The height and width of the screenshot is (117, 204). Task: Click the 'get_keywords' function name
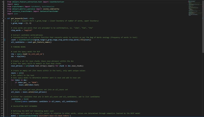pos(17,18)
